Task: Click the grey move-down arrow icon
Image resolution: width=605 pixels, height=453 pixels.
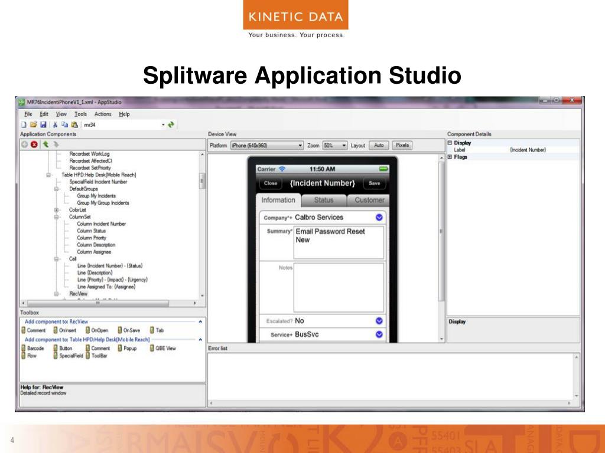Action: [56, 145]
